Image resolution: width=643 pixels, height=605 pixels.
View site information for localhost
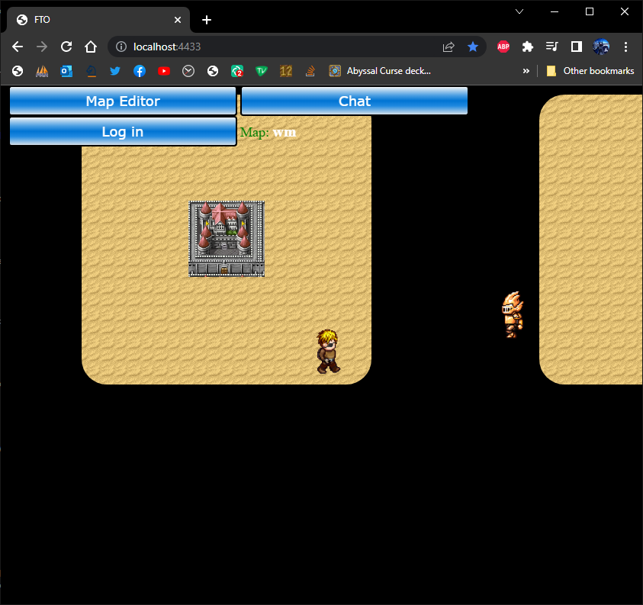[121, 47]
